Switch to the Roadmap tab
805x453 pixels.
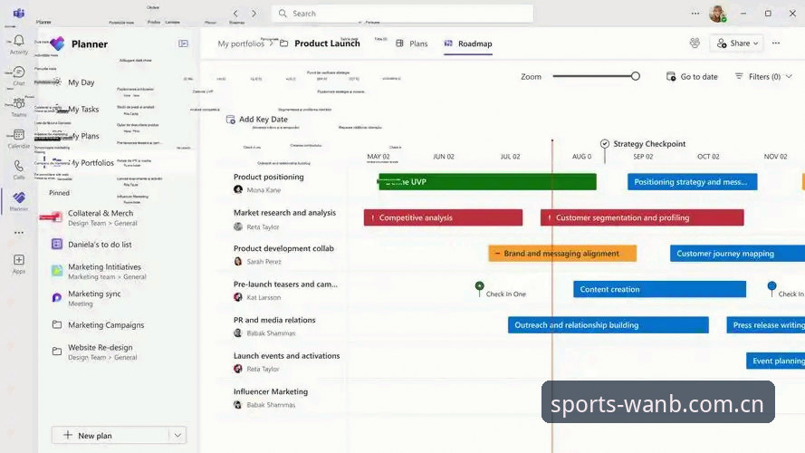click(x=468, y=43)
